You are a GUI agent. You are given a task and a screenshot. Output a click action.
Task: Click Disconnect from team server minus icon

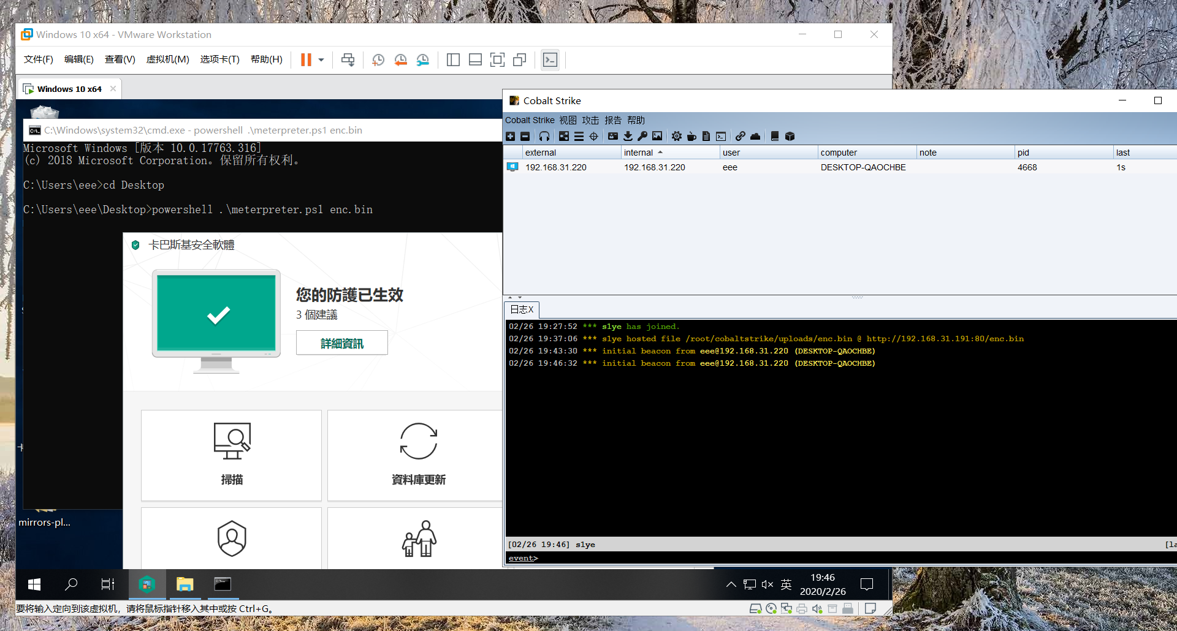point(525,136)
